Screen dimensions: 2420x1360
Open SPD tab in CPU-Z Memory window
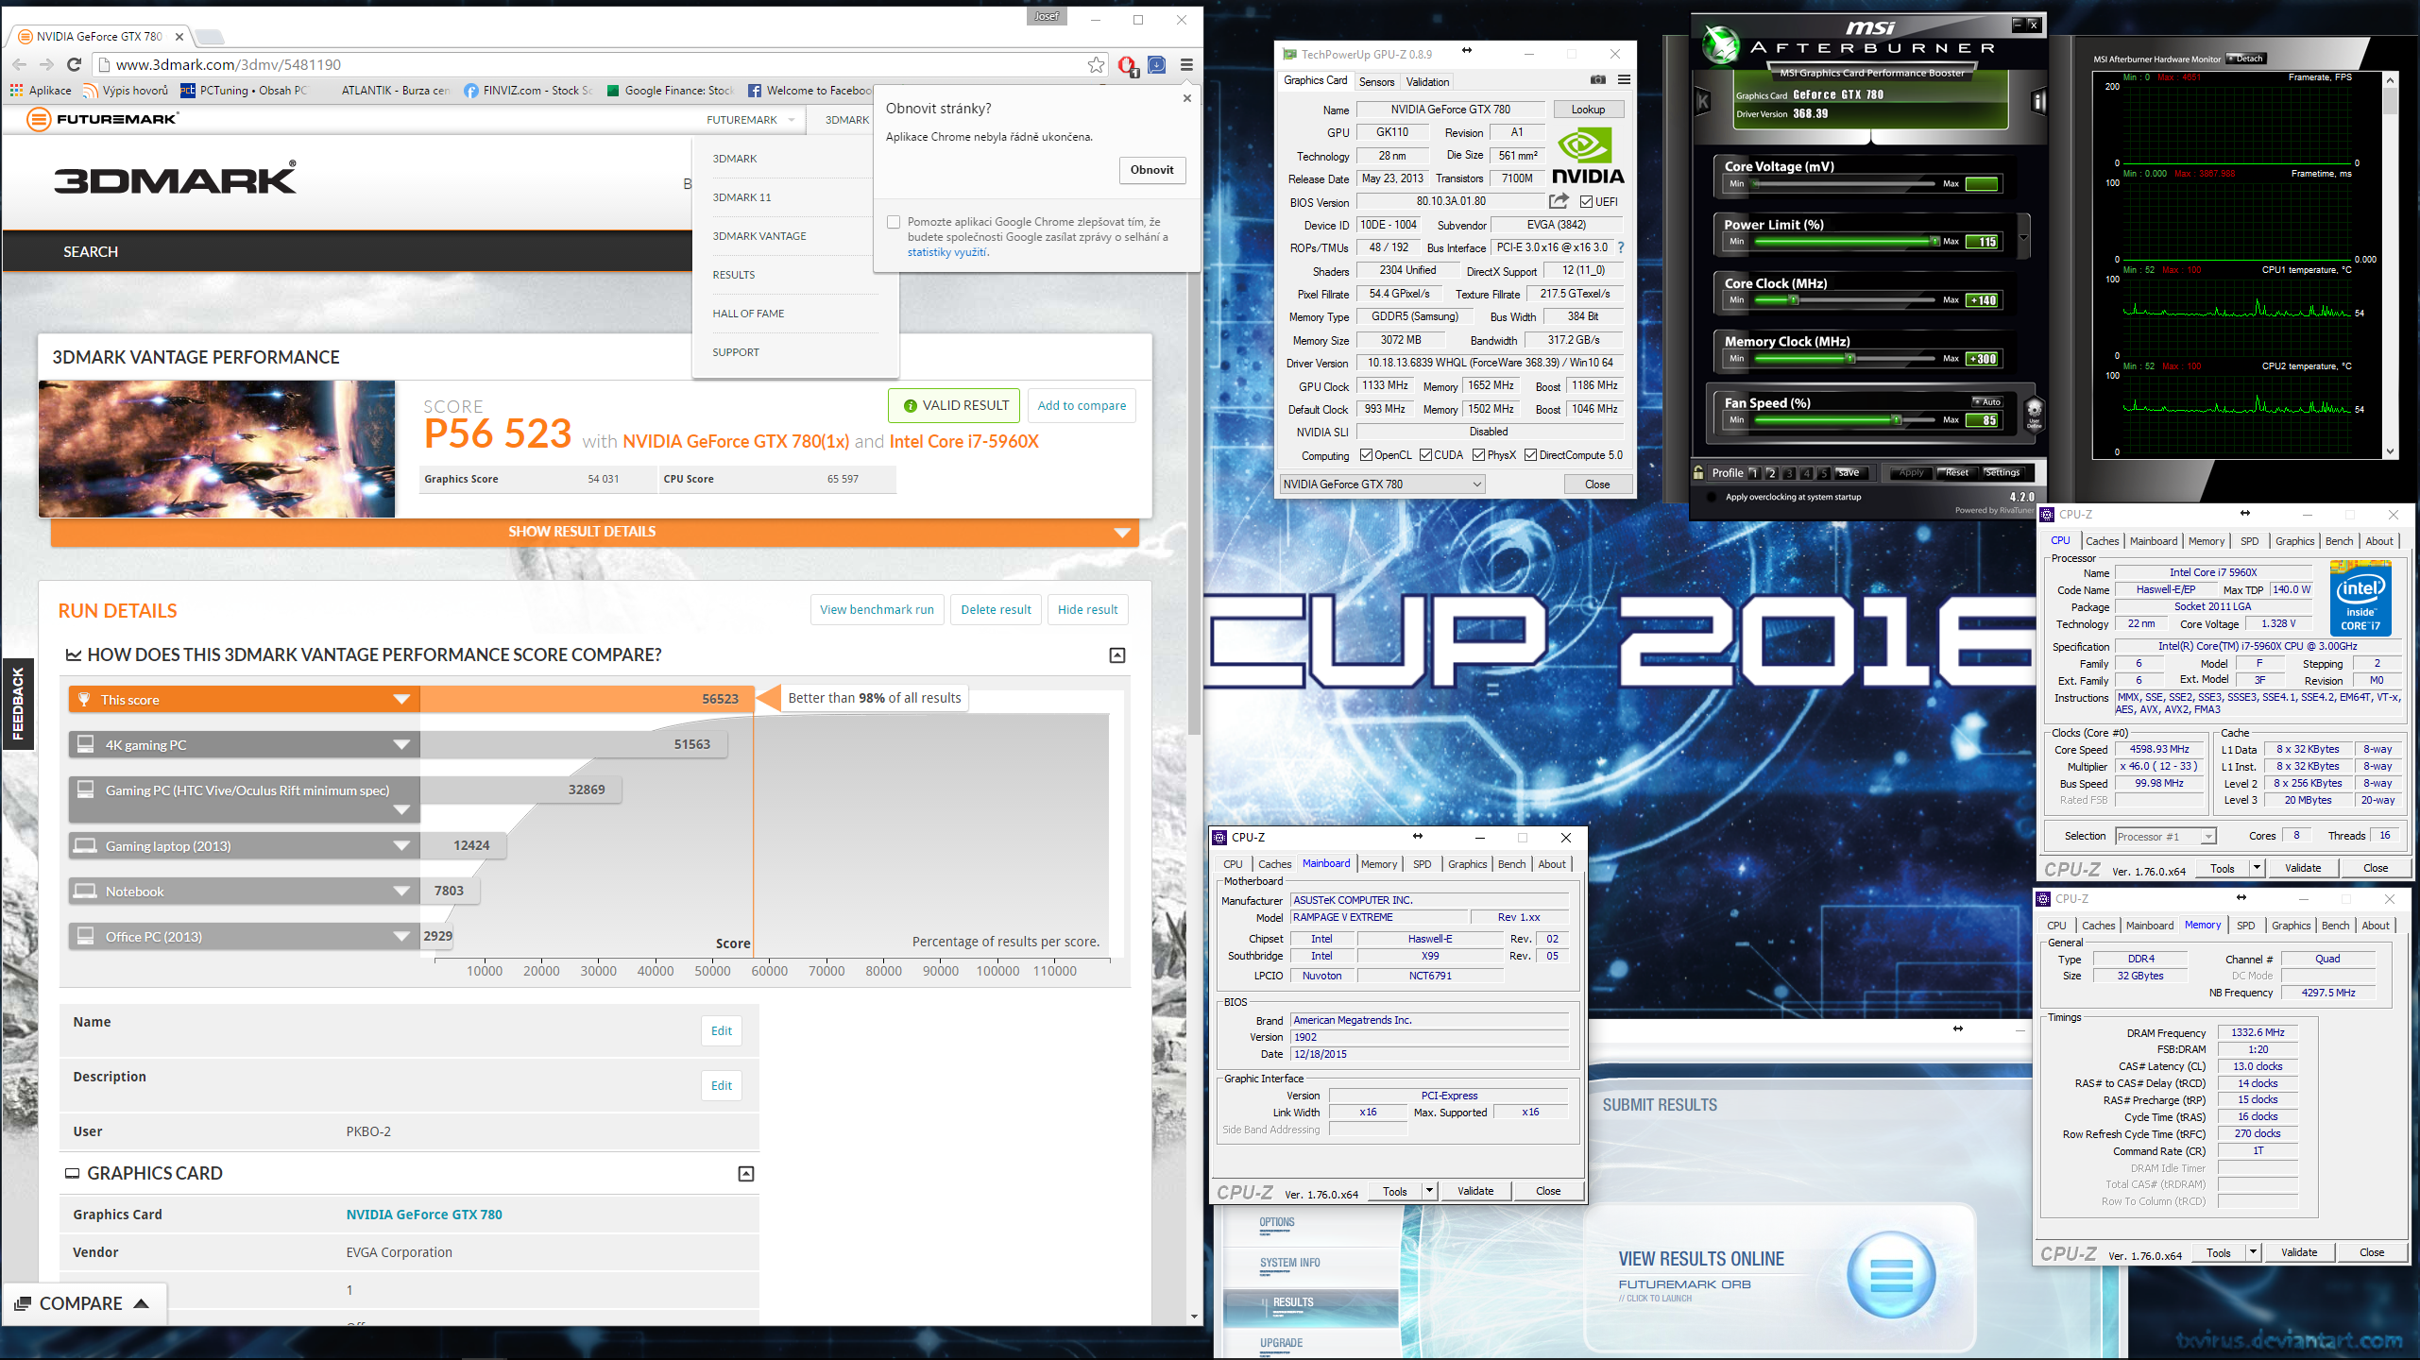coord(2246,926)
